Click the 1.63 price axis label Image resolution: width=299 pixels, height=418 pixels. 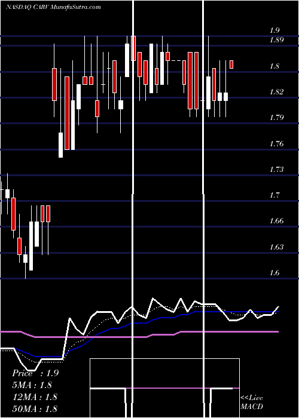277,247
